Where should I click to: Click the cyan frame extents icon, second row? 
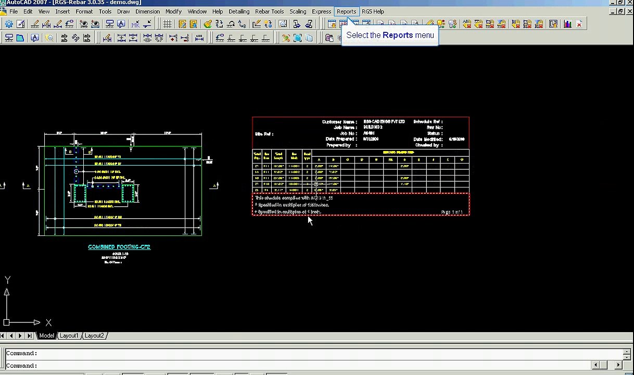297,37
